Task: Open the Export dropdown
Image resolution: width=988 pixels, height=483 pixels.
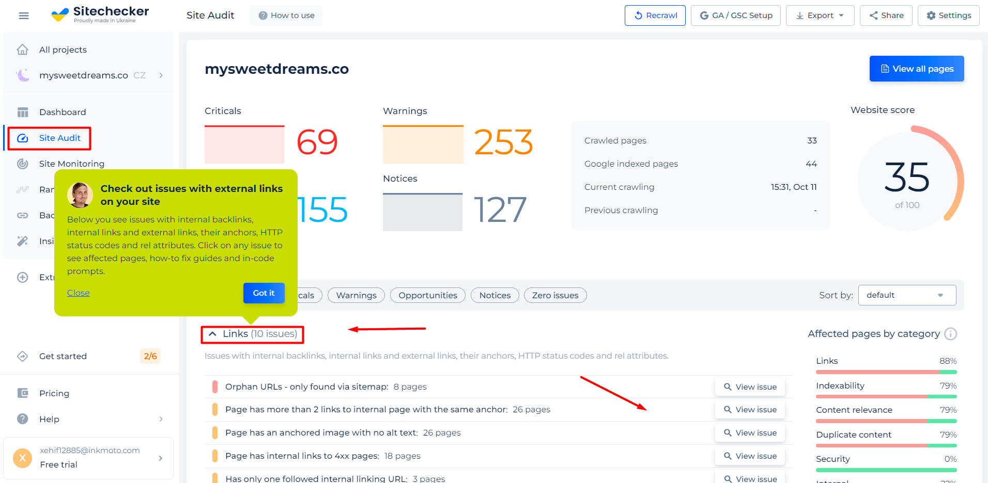Action: click(820, 15)
